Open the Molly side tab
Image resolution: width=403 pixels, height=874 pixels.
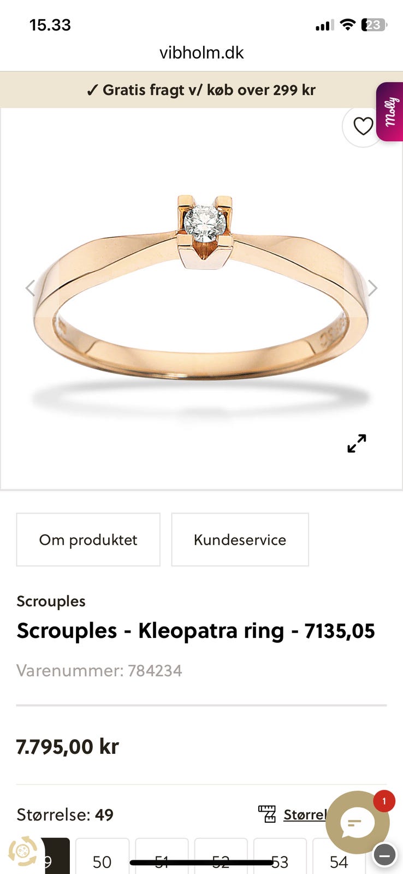pos(390,112)
